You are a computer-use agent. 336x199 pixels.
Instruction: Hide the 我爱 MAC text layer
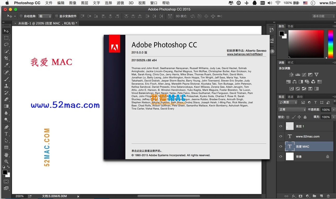pos(280,146)
